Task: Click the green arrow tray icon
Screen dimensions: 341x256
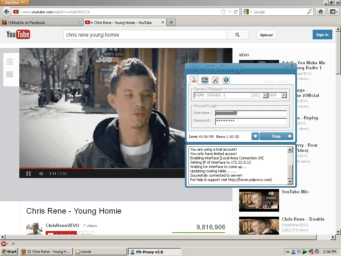Action: pyautogui.click(x=305, y=252)
